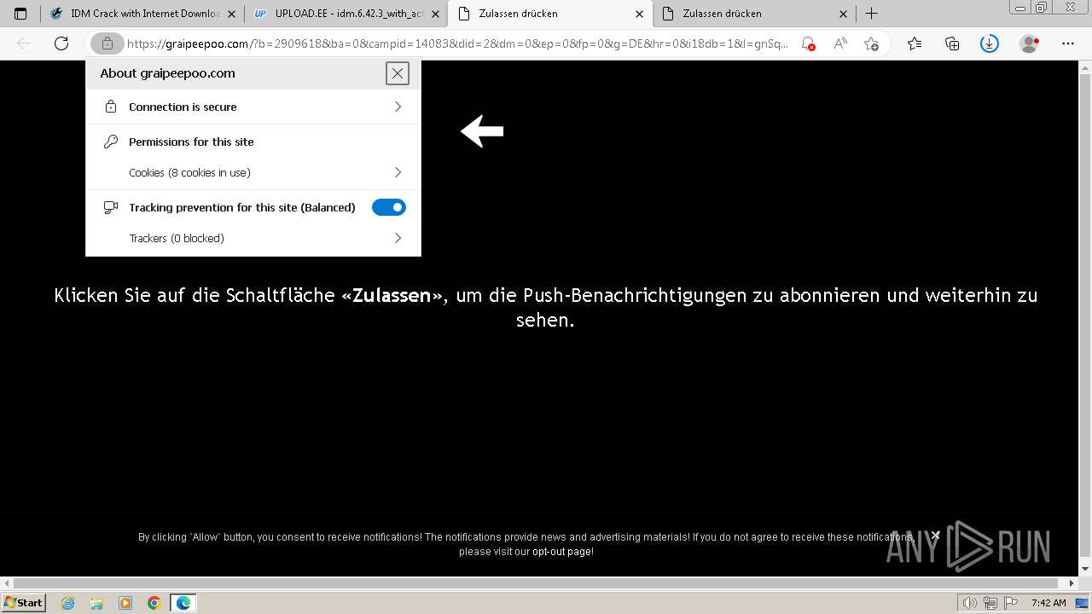The image size is (1092, 614).
Task: Open Settings and more menu
Action: point(1068,43)
